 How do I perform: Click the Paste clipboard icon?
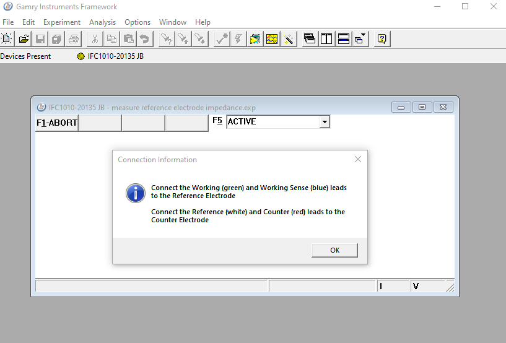(128, 39)
